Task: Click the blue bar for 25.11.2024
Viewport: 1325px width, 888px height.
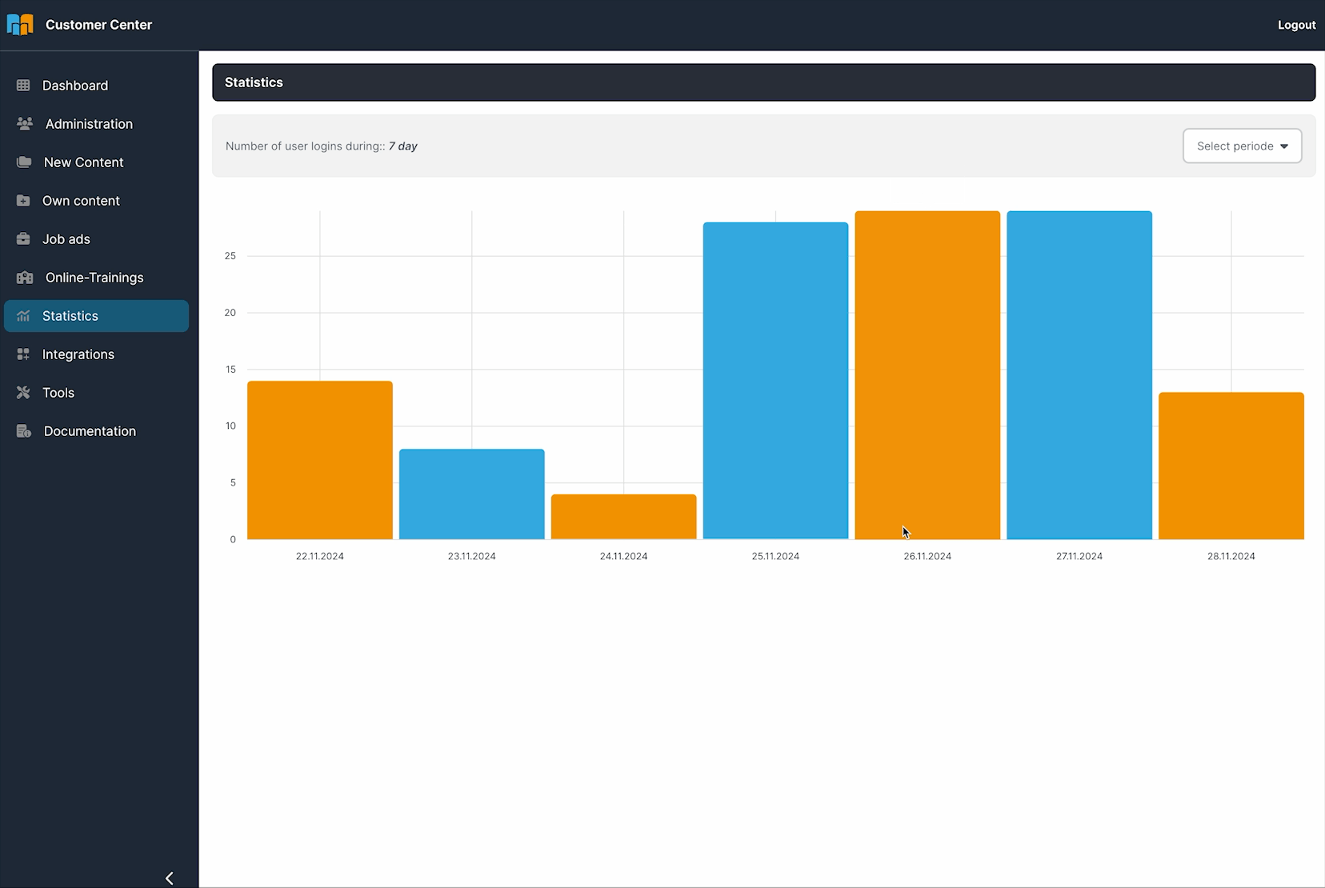Action: [775, 380]
